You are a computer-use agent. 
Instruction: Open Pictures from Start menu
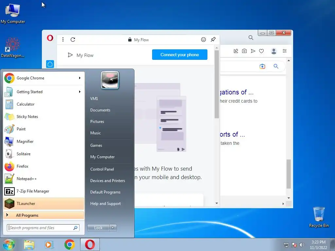pyautogui.click(x=97, y=122)
